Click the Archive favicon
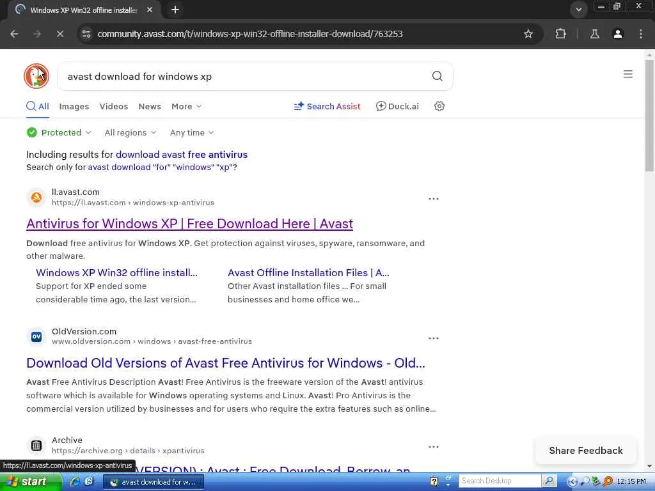The image size is (655, 491). coord(36,446)
